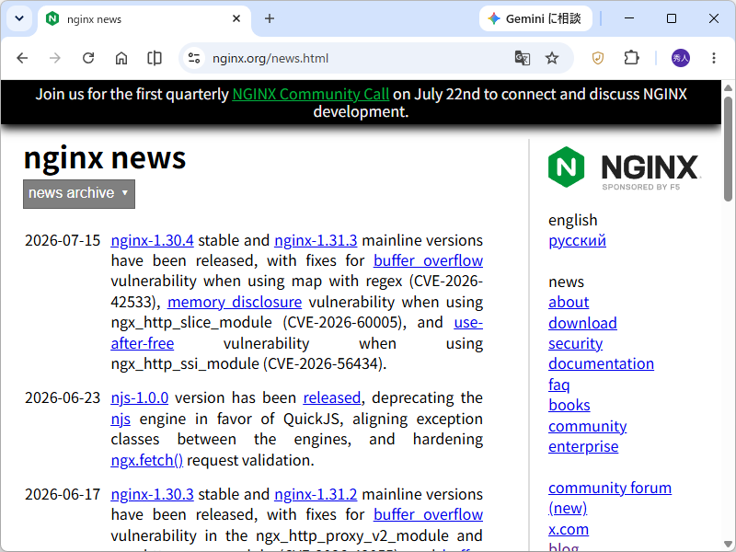Screen dimensions: 736x552
Task: View site information icon in address bar
Action: pyautogui.click(x=194, y=58)
